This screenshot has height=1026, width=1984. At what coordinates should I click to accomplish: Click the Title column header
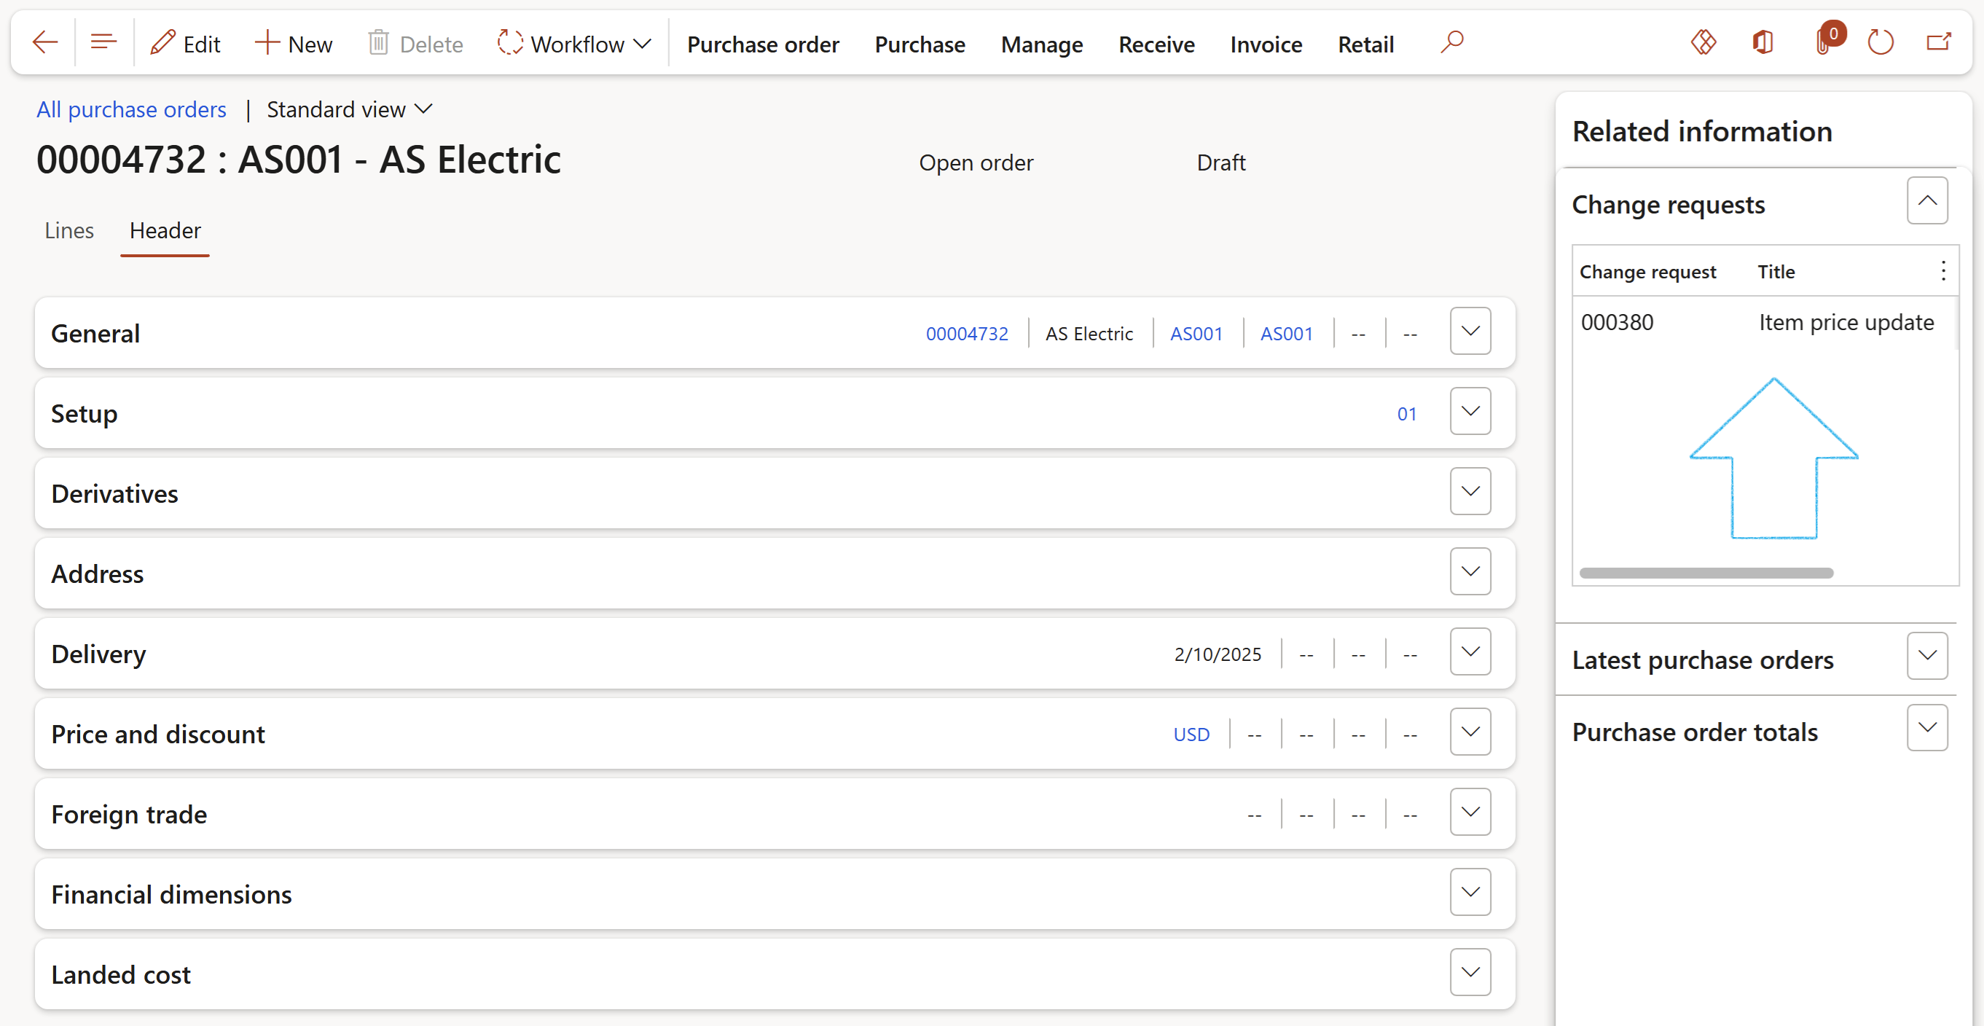coord(1776,272)
